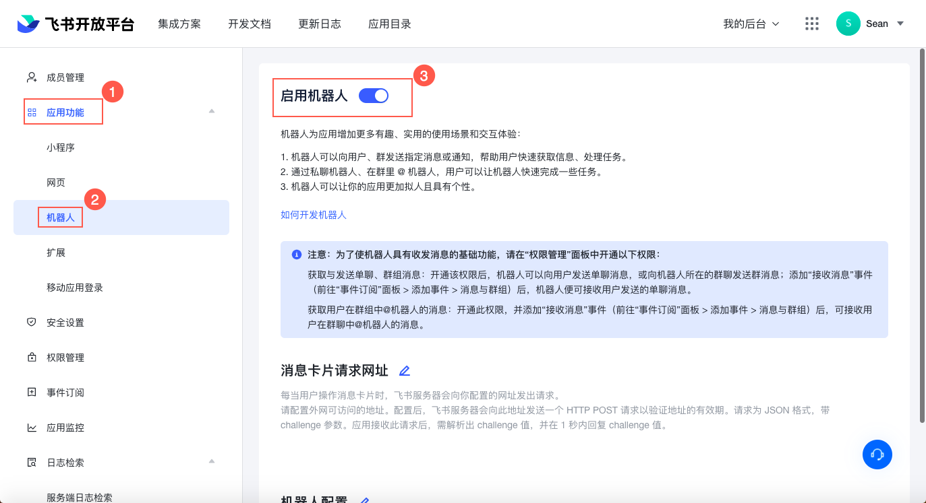Go to 应用目录 in top navigation

pos(390,24)
